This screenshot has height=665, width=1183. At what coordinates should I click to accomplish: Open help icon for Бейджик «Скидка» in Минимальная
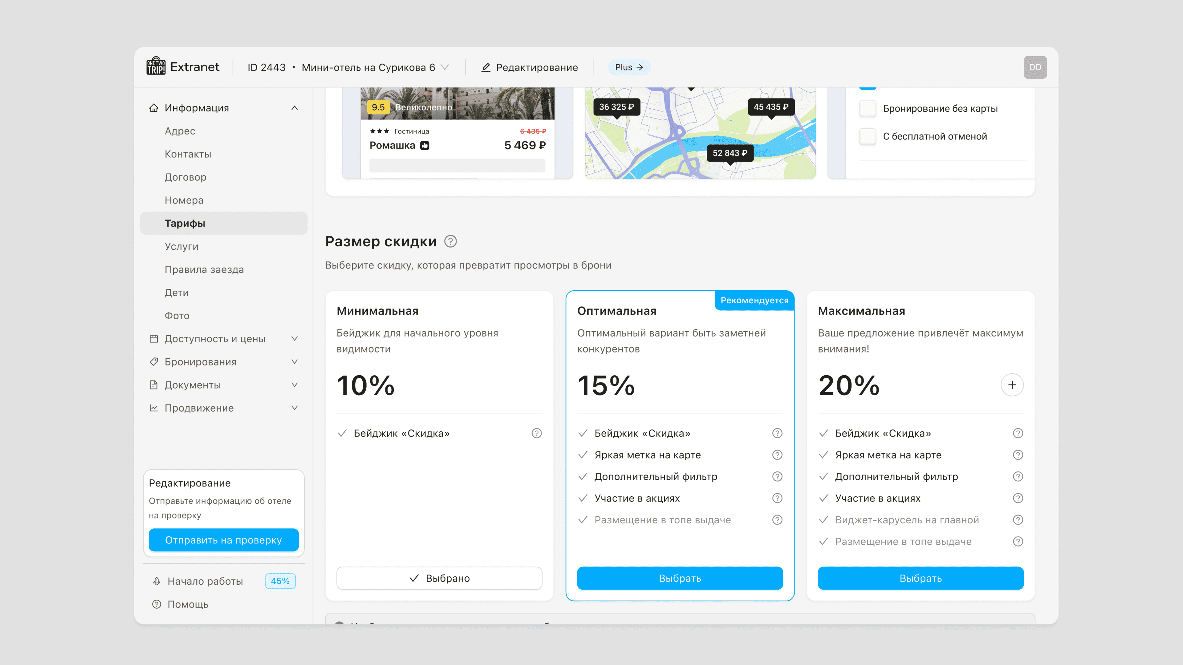[536, 433]
